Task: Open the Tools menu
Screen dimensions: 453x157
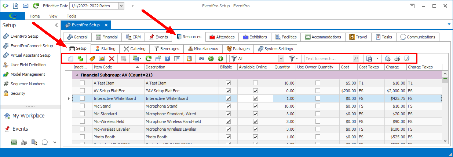Action: (x=72, y=16)
